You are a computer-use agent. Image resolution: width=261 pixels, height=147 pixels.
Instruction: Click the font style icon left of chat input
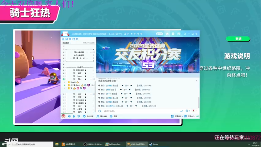pyautogui.click(x=100, y=111)
